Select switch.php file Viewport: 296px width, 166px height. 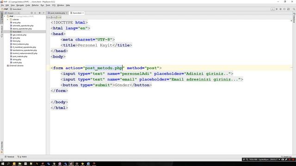pos(16,63)
